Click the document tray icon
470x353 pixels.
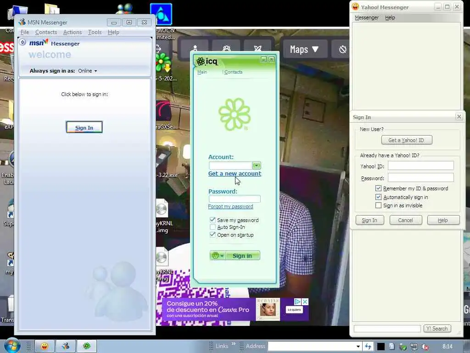coord(392,347)
